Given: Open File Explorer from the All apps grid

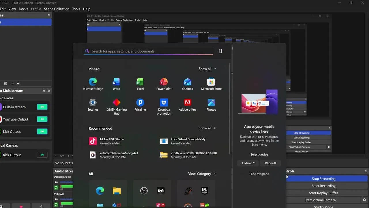Looking at the screenshot, I should (117, 191).
